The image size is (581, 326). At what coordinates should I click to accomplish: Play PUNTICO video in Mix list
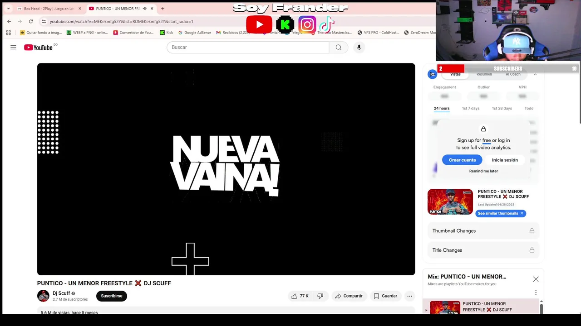click(x=481, y=307)
